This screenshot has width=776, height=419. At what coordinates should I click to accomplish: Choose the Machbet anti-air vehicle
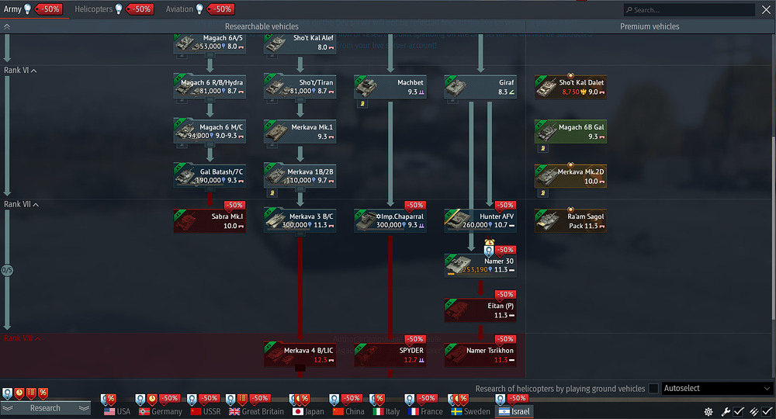(390, 86)
